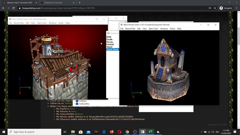Select the CollisionBox node

pos(82,104)
